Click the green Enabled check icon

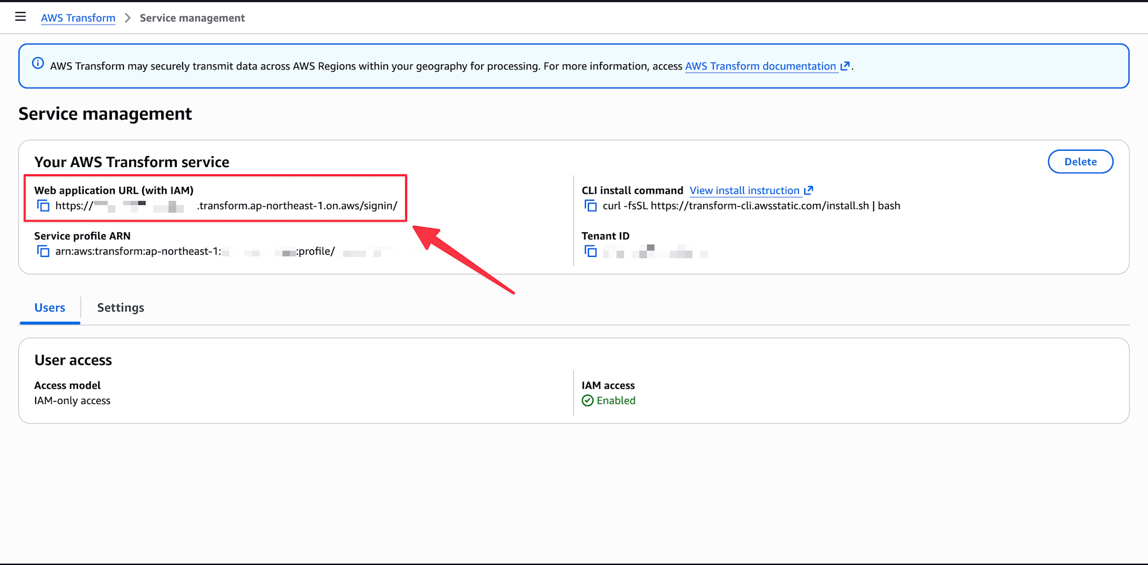tap(588, 400)
